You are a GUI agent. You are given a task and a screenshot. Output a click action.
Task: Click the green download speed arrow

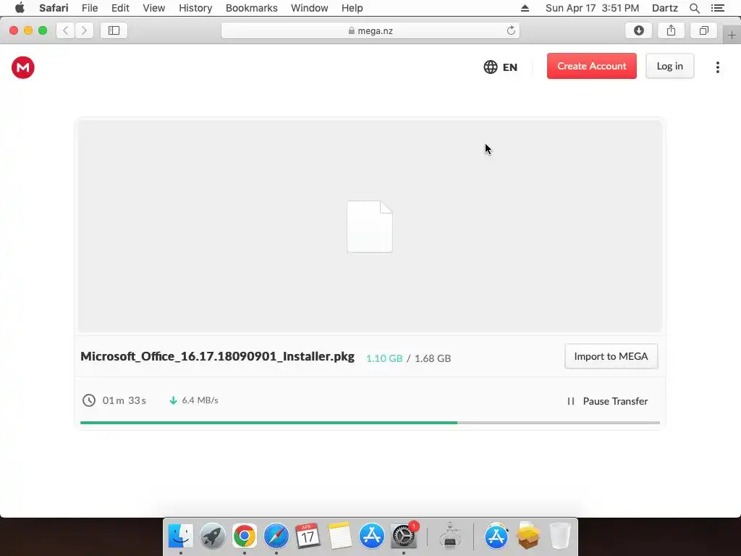click(173, 400)
